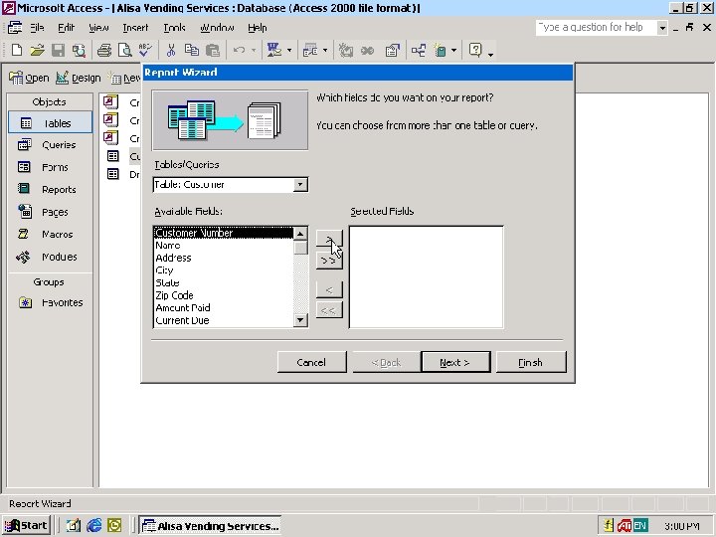This screenshot has width=716, height=537.
Task: Click Internet Explorer quick launch icon
Action: click(94, 526)
